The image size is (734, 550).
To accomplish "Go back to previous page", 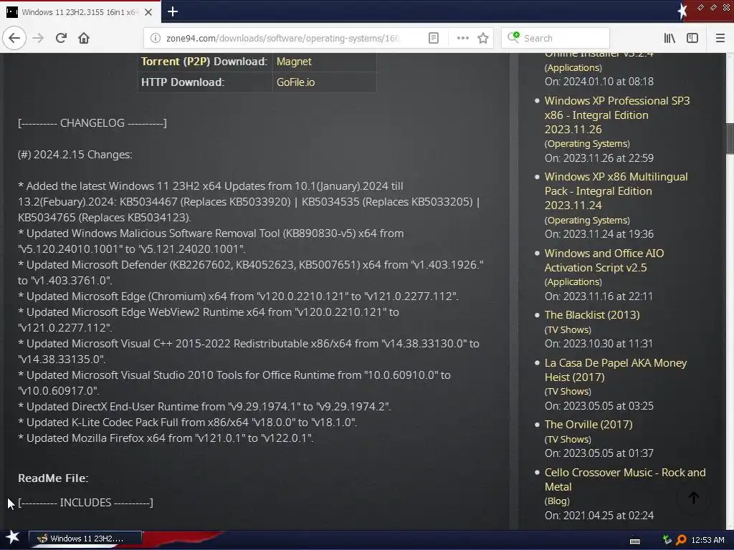I will (14, 38).
